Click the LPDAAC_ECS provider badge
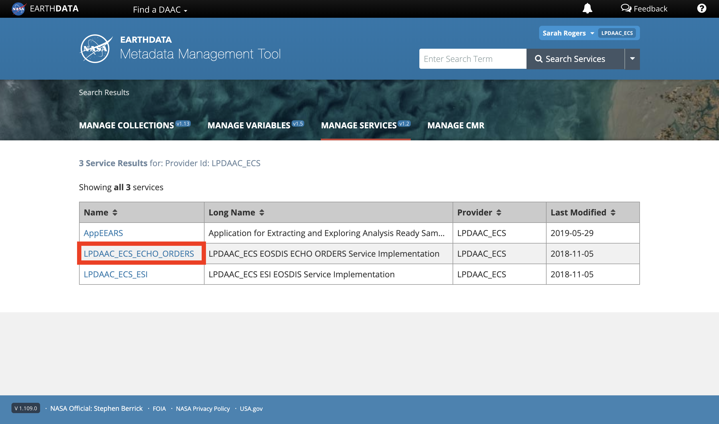719x424 pixels. tap(617, 33)
